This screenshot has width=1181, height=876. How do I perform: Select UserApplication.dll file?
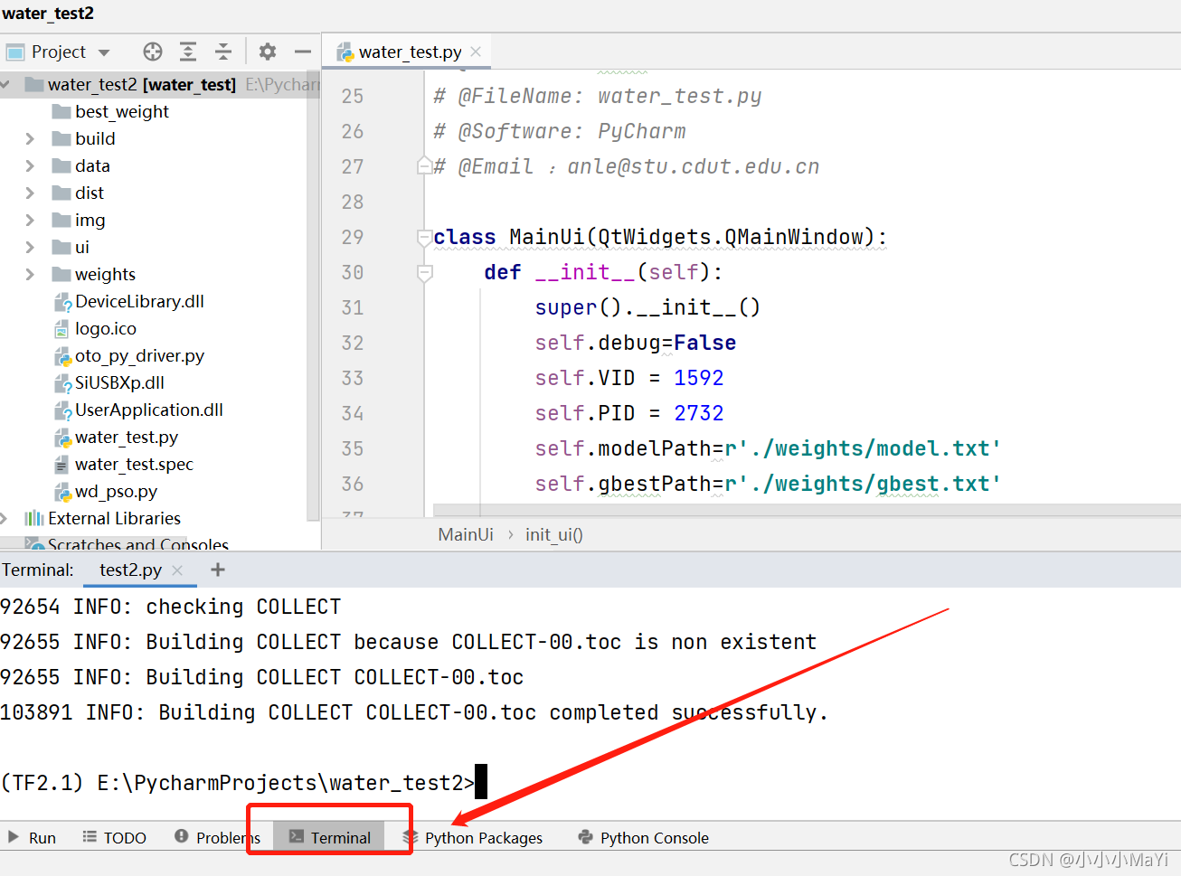coord(149,410)
